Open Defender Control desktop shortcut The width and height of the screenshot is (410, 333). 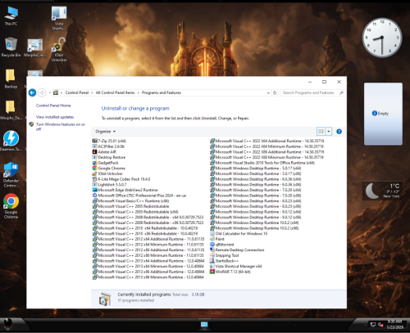[11, 175]
